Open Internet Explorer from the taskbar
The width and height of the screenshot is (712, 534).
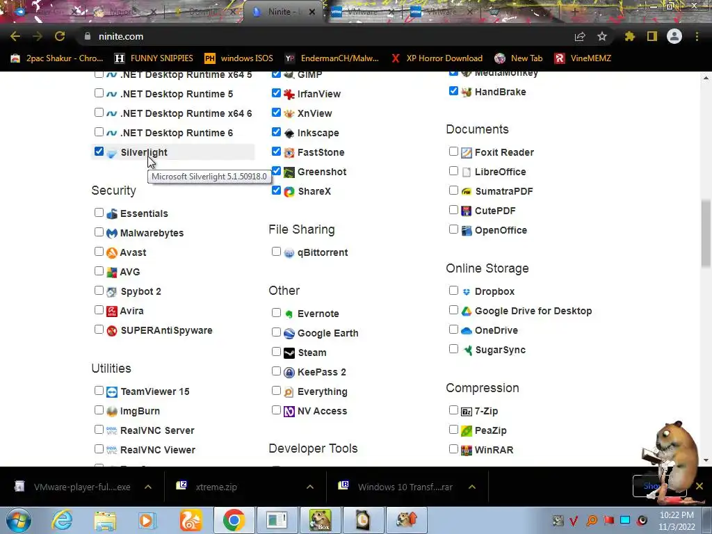[62, 520]
